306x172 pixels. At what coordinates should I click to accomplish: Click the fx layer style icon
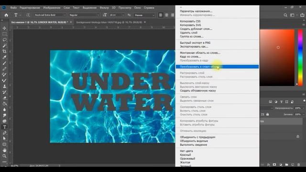click(x=269, y=165)
